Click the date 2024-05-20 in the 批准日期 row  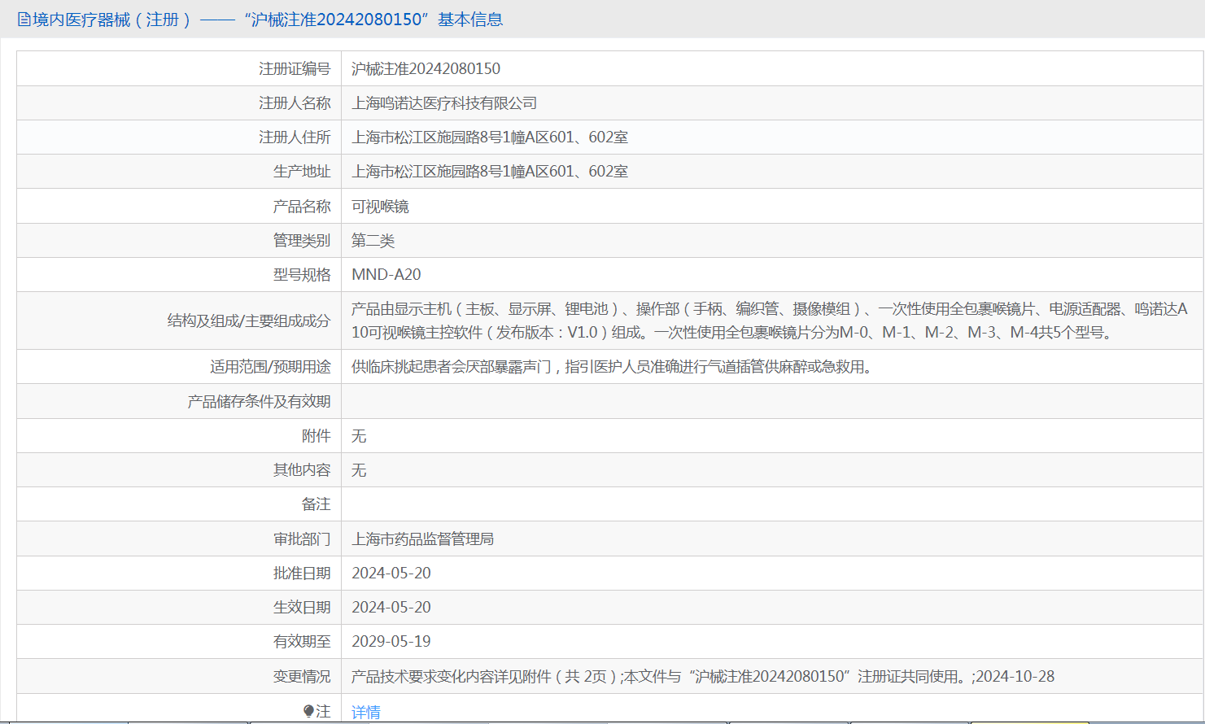(x=391, y=574)
